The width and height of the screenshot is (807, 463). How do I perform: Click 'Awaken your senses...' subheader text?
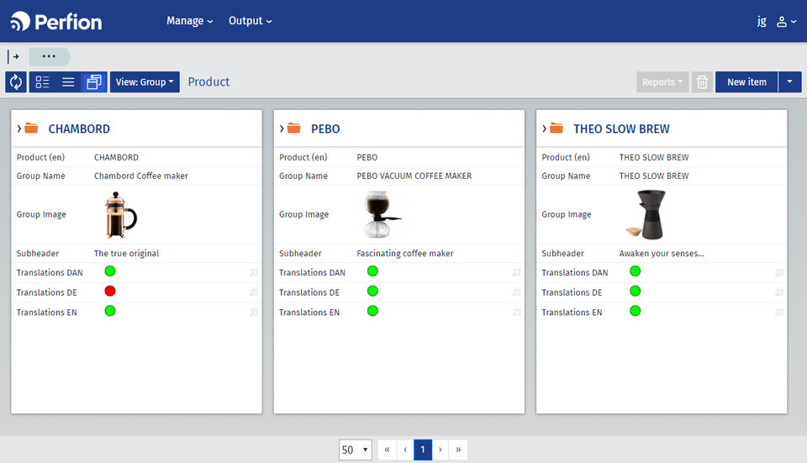coord(662,254)
